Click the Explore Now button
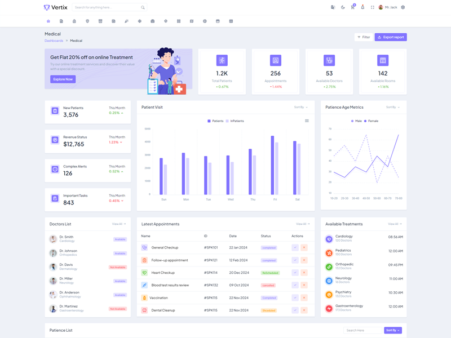Image resolution: width=451 pixels, height=338 pixels. tap(63, 79)
